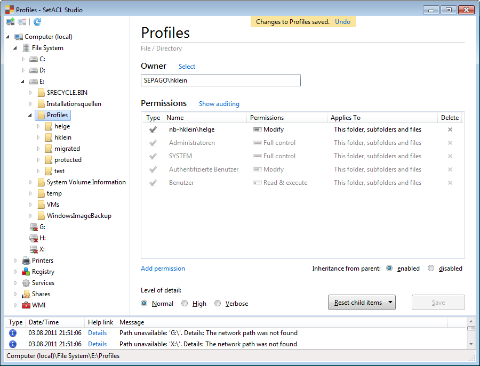Click the remove computer toolbar icon
This screenshot has width=480, height=366.
point(22,22)
